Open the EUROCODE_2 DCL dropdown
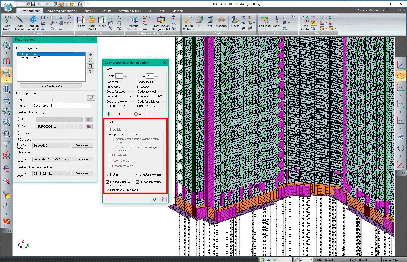The width and height of the screenshot is (407, 262). pyautogui.click(x=59, y=127)
